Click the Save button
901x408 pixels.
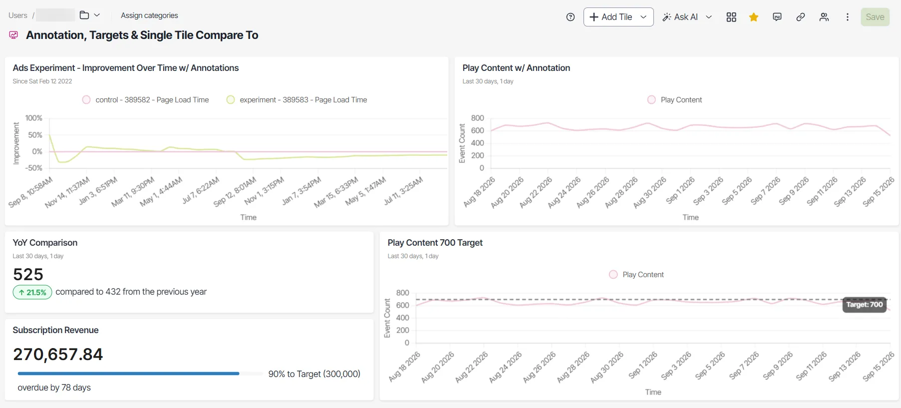click(x=875, y=17)
